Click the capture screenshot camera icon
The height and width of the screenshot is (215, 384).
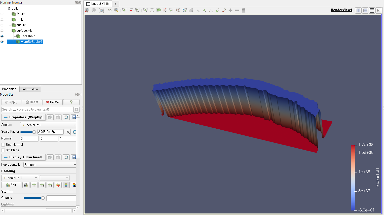point(102,10)
